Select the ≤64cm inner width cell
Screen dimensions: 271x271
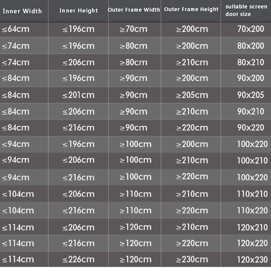tap(16, 29)
